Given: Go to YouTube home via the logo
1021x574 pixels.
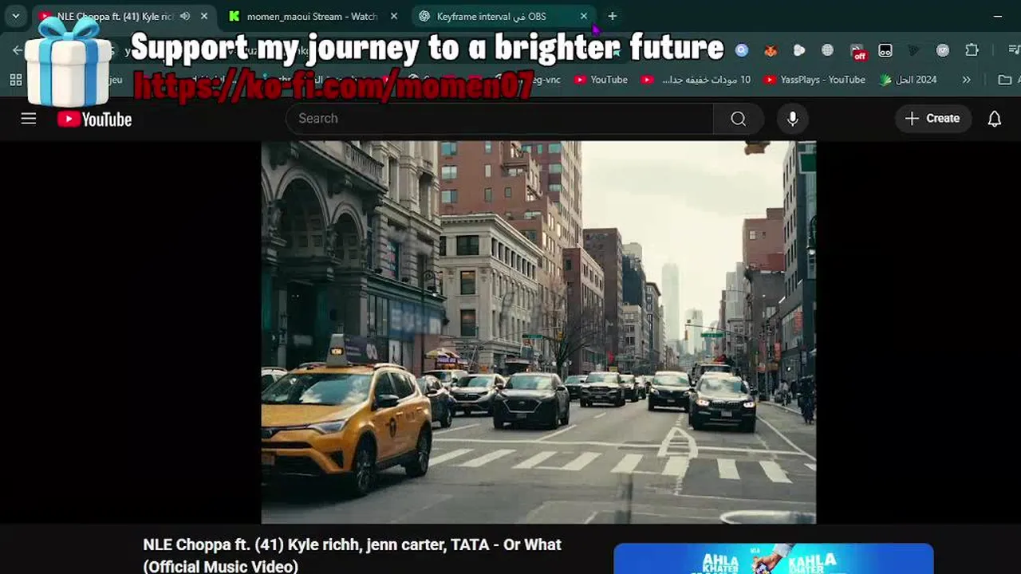Looking at the screenshot, I should pos(94,120).
